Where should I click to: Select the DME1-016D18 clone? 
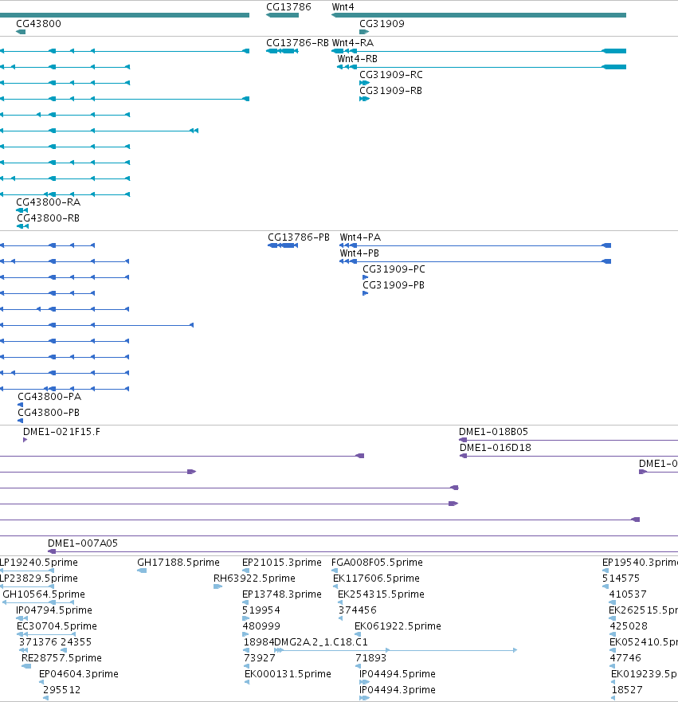pyautogui.click(x=569, y=457)
